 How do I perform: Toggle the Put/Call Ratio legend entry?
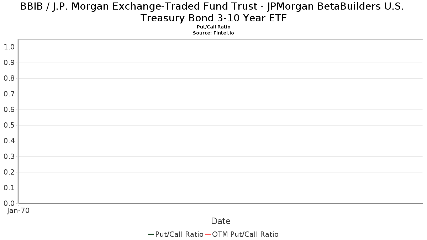[176, 234]
